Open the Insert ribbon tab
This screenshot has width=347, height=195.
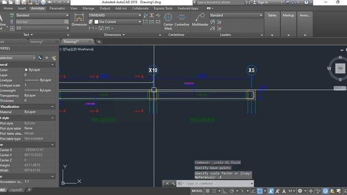[22, 9]
